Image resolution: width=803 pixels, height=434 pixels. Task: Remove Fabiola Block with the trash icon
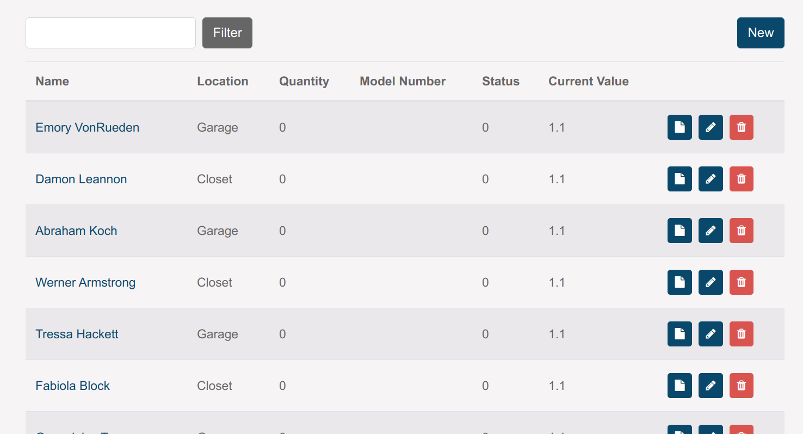tap(741, 386)
